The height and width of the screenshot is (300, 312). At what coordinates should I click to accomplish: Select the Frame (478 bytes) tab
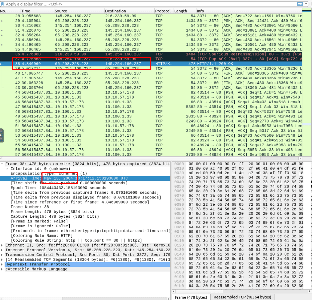click(x=191, y=297)
